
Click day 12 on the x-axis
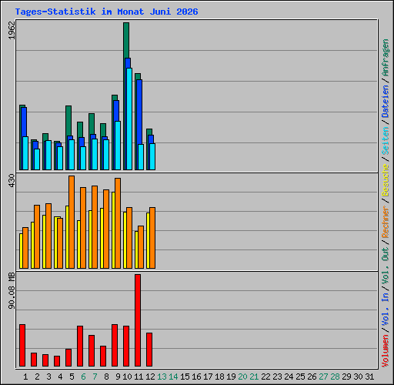tap(150, 377)
